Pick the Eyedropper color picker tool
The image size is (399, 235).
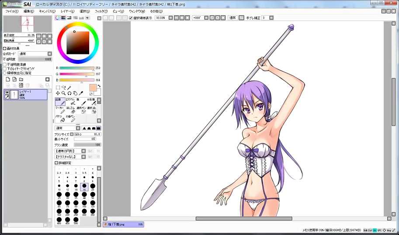pyautogui.click(x=81, y=93)
